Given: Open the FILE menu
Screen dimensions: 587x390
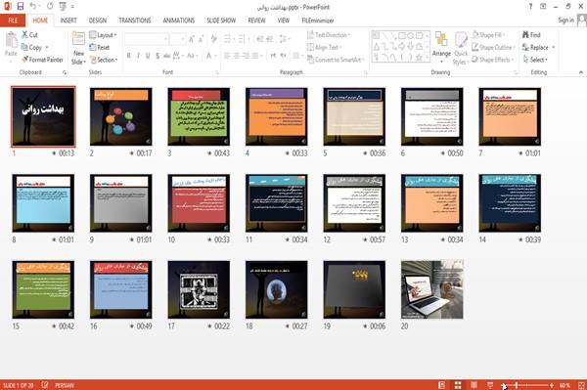Looking at the screenshot, I should pos(13,21).
